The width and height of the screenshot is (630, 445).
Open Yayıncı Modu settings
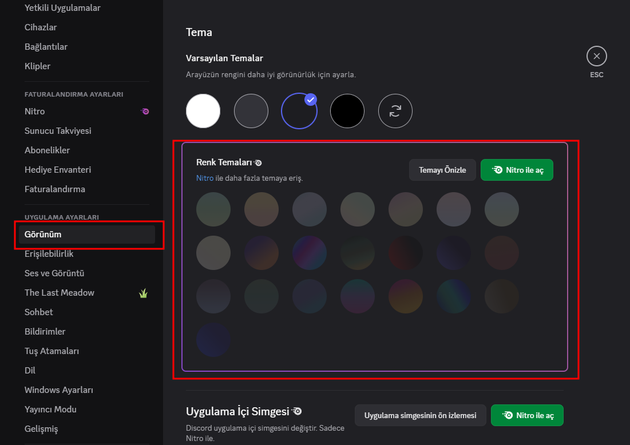click(x=50, y=410)
